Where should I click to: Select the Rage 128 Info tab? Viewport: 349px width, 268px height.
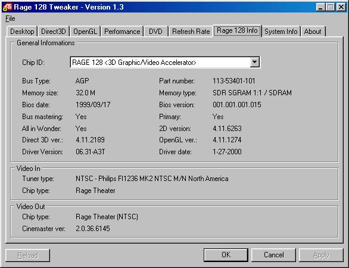(x=237, y=30)
